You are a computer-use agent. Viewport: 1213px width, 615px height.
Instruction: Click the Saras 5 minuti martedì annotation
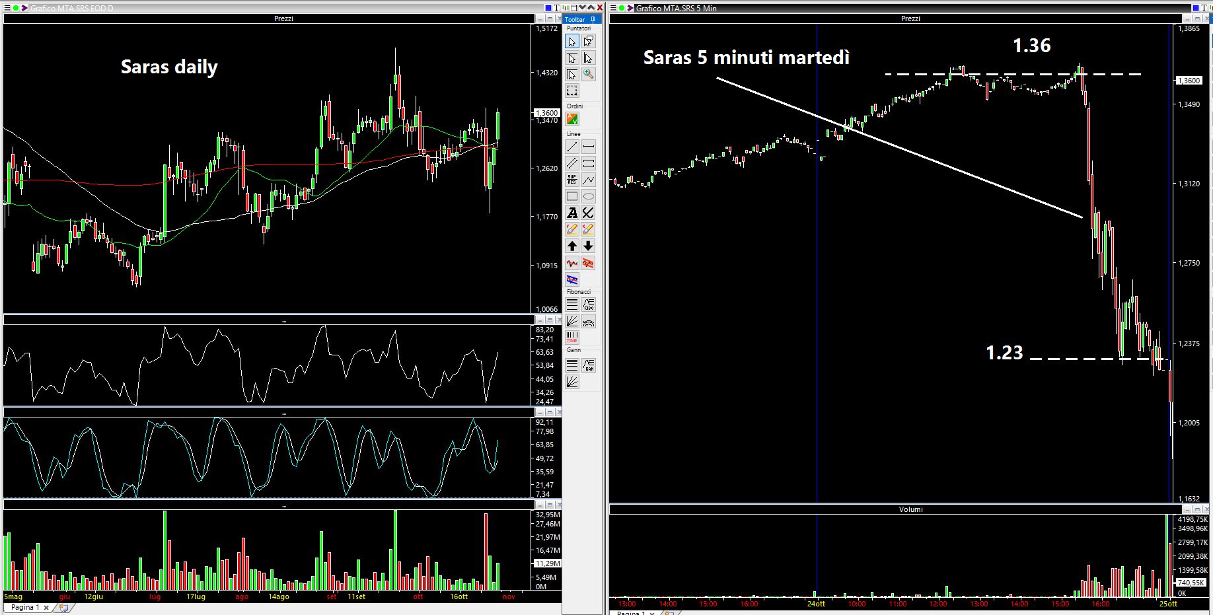click(747, 57)
